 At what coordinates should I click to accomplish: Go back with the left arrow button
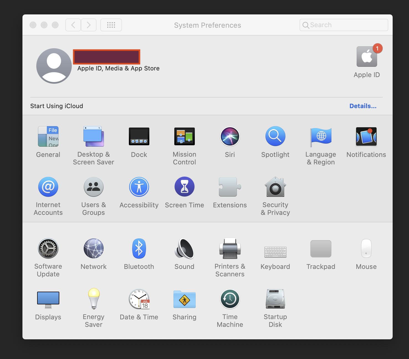(73, 25)
